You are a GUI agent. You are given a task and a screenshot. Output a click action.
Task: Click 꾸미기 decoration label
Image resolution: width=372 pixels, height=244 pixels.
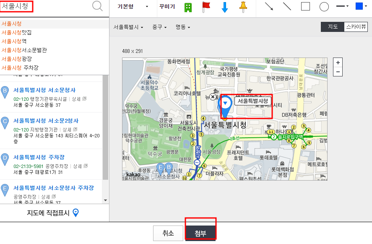coord(167,7)
